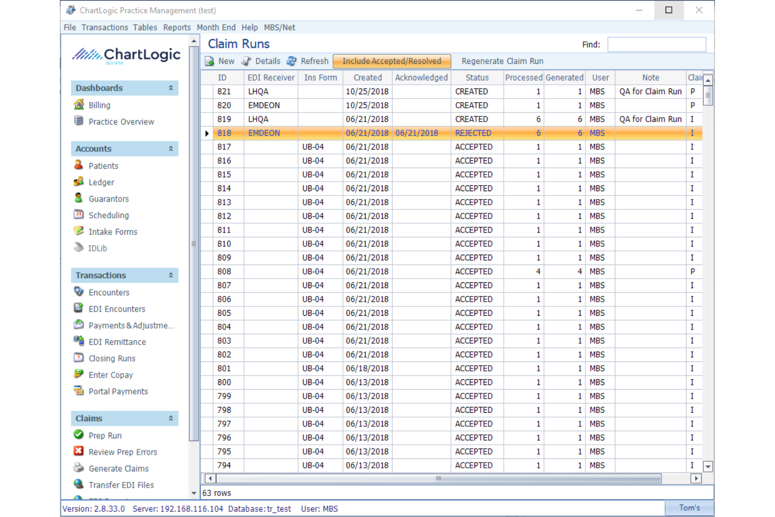
Task: Select the Prep Run checkmark icon
Action: [79, 435]
